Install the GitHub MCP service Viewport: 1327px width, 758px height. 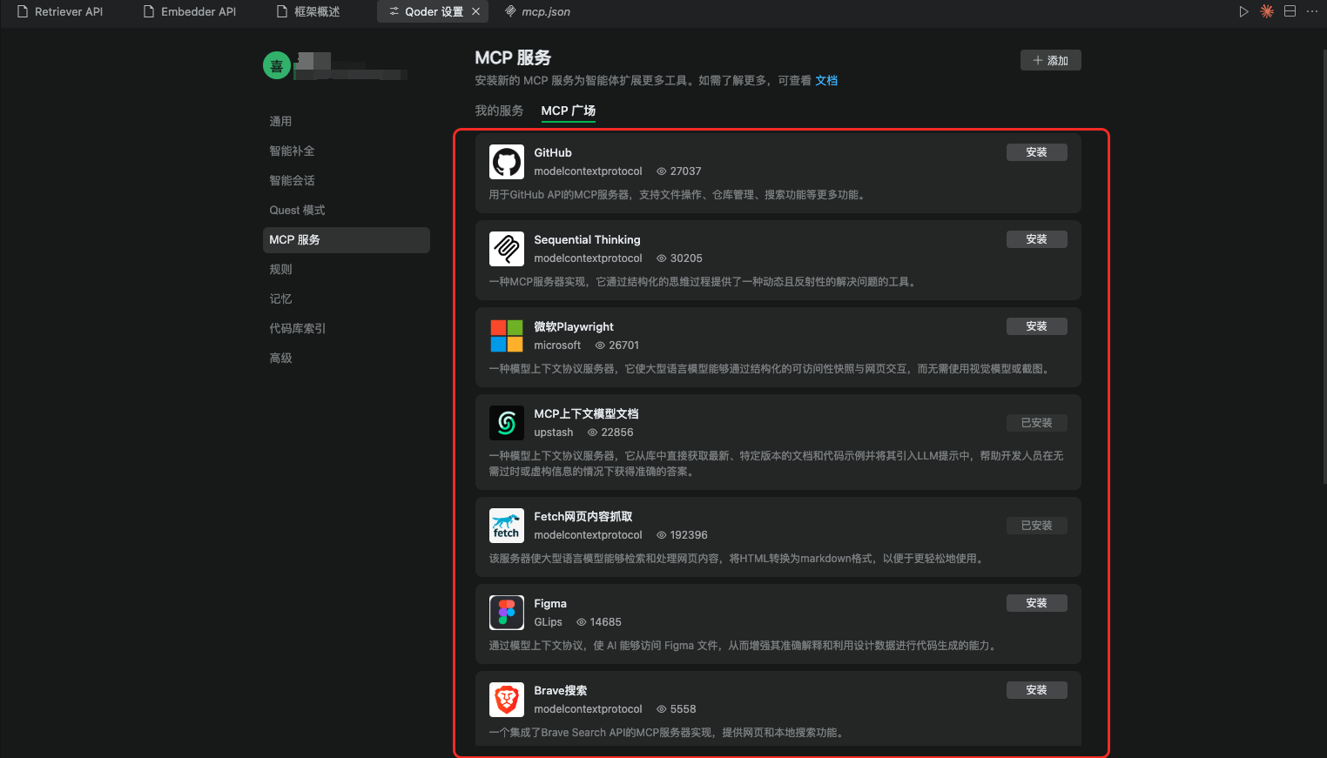tap(1036, 152)
